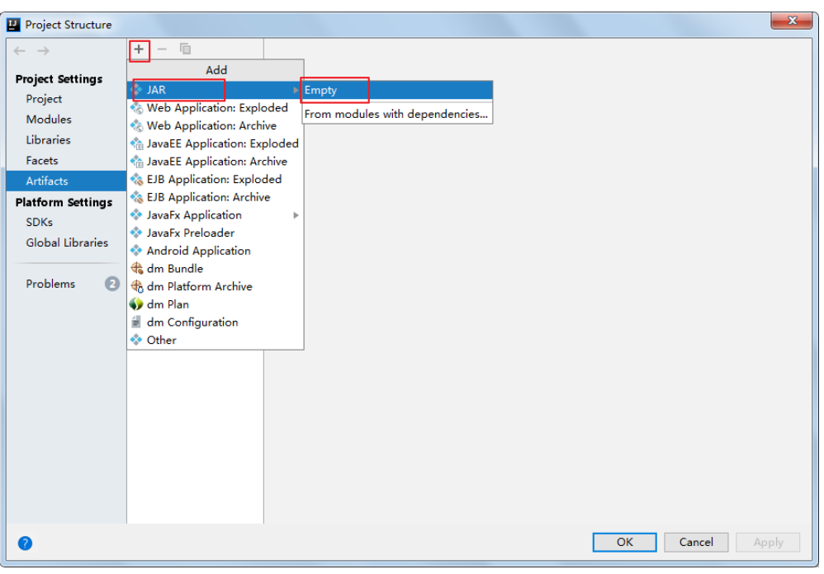Select JavaEE Application: Exploded entry
This screenshot has height=574, width=824.
tap(215, 143)
